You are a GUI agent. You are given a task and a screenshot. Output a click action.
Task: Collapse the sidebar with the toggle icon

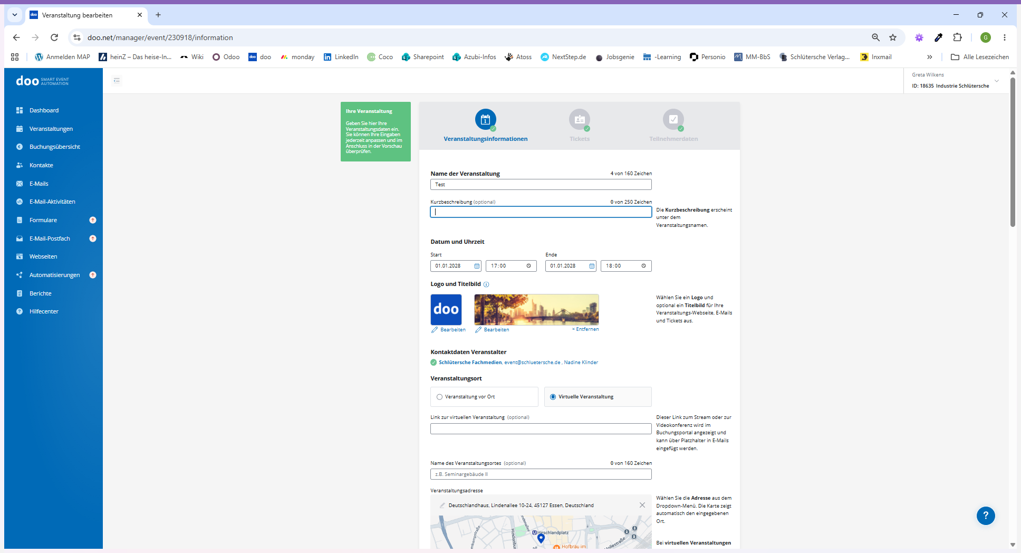[x=117, y=81]
